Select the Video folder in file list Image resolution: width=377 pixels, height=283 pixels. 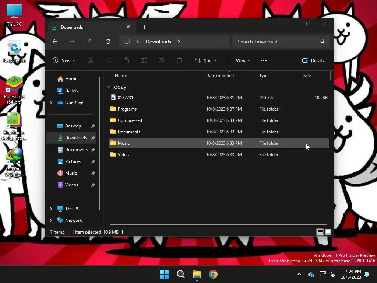pos(219,155)
